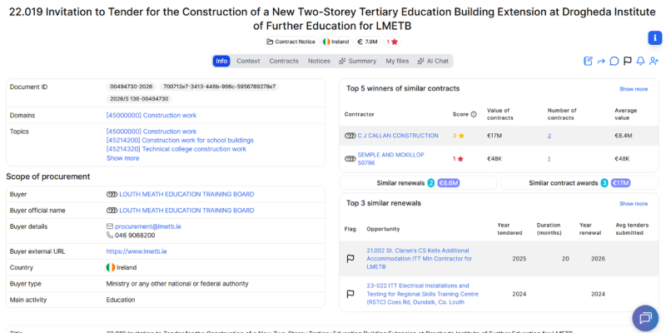The image size is (666, 333).
Task: Open C J CALLAN CONSTRUCTION contractor link
Action: point(398,136)
